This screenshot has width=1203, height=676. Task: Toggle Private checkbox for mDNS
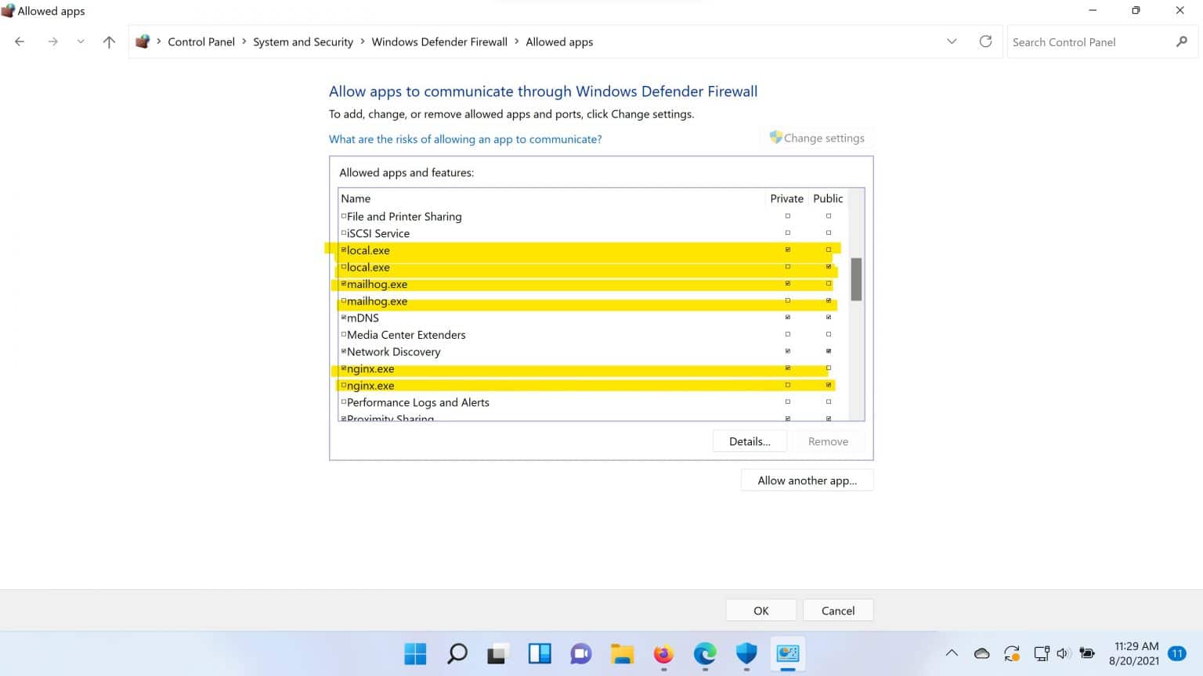click(x=788, y=318)
